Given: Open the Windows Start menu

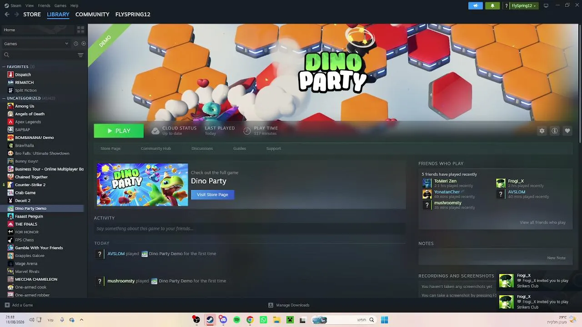Looking at the screenshot, I should (x=384, y=320).
